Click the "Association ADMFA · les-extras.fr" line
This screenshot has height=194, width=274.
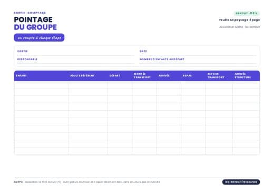[239, 27]
